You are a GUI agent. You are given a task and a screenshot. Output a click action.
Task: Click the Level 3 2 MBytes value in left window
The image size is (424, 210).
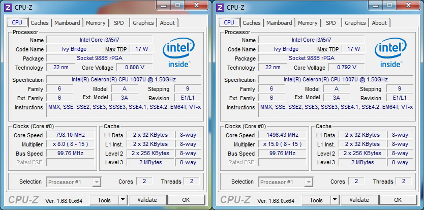coord(150,162)
